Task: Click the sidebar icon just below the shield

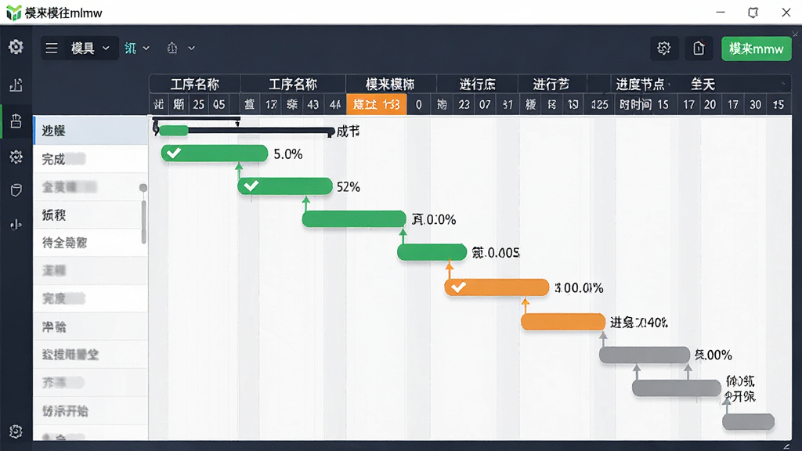Action: 16,225
